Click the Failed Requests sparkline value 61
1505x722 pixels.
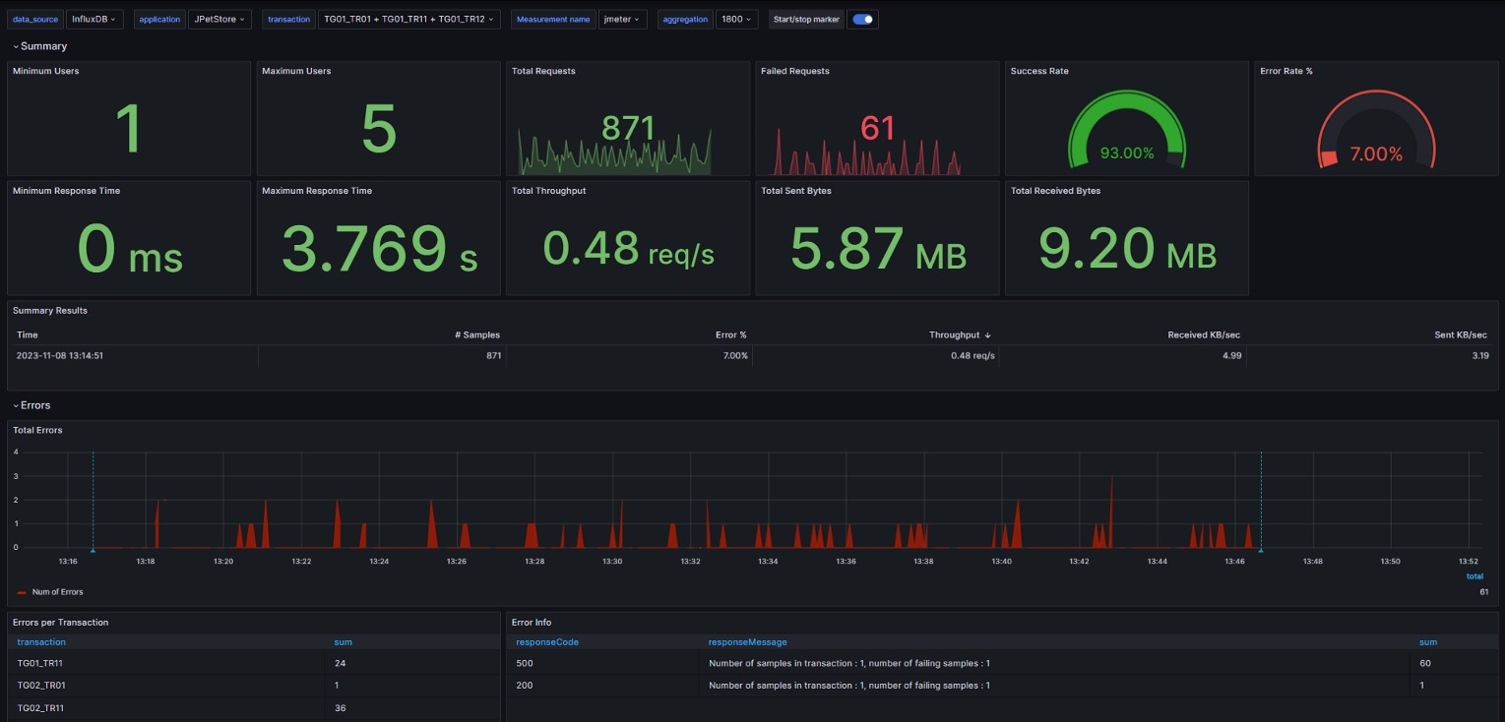[876, 128]
